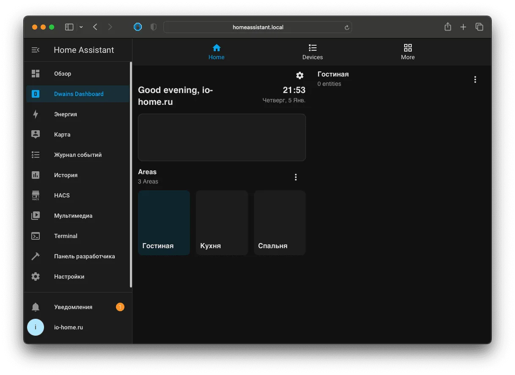Click the empty card below the greeting

222,137
